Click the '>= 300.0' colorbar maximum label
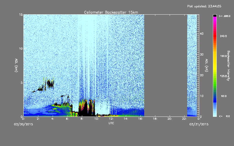 [225, 16]
